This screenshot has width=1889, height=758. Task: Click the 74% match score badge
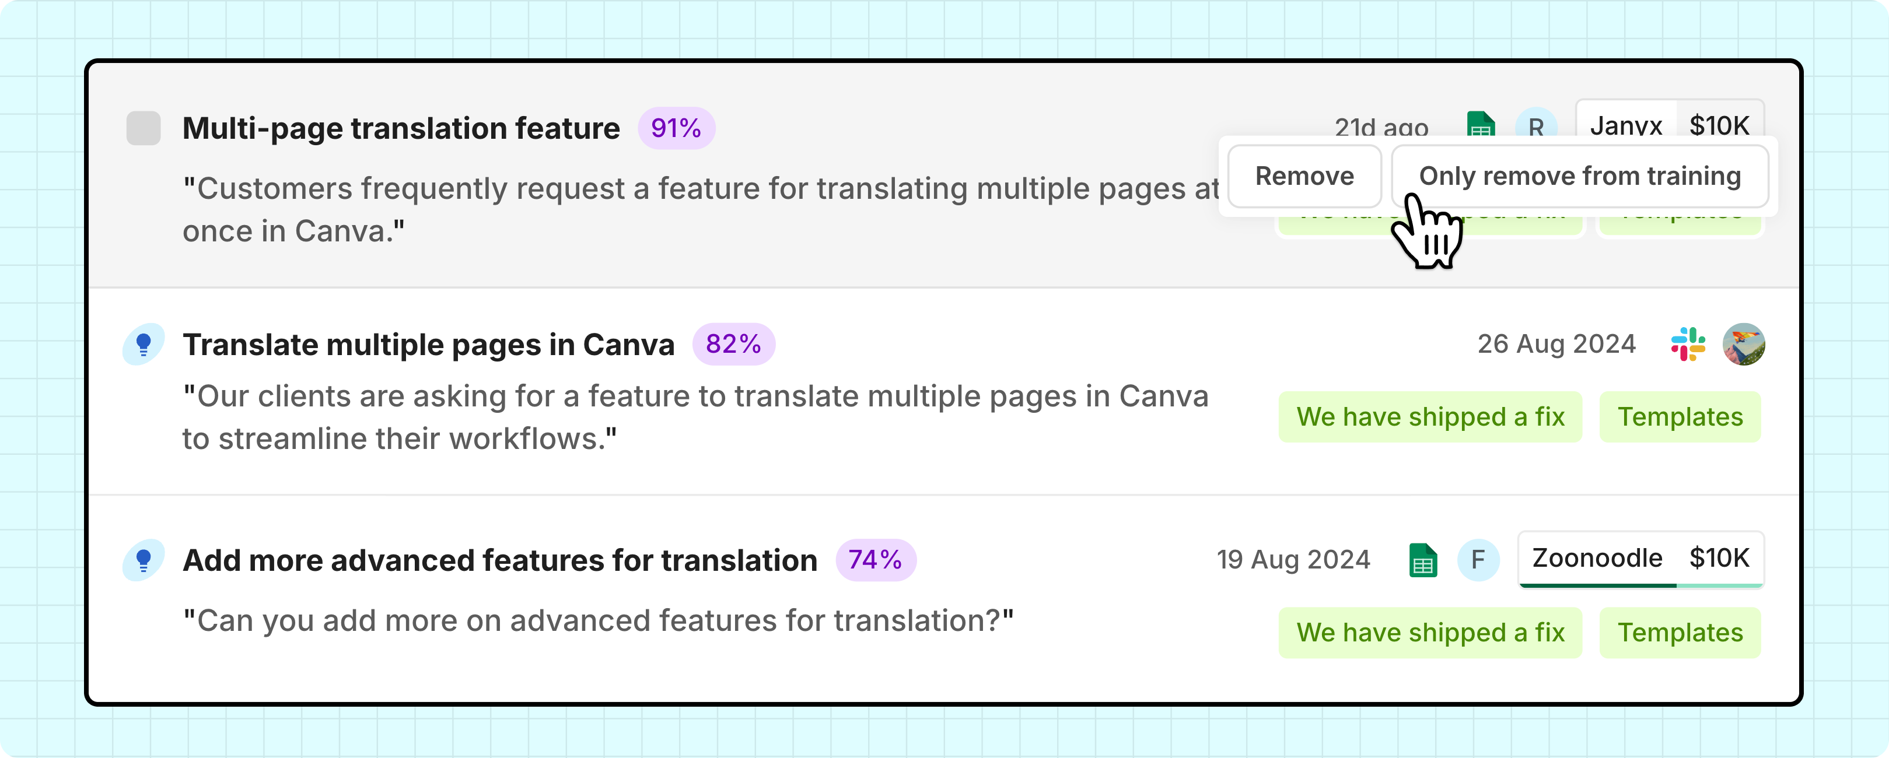tap(875, 560)
